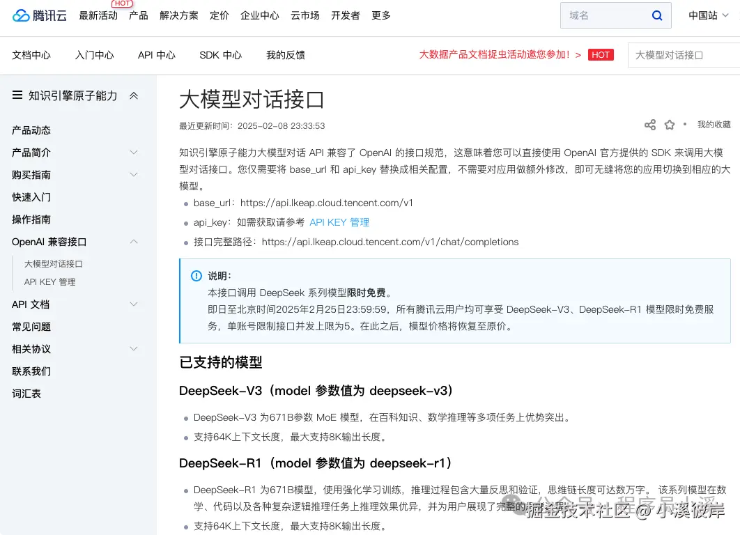Click the star favorite icon next to share
This screenshot has width=740, height=535.
tap(670, 125)
